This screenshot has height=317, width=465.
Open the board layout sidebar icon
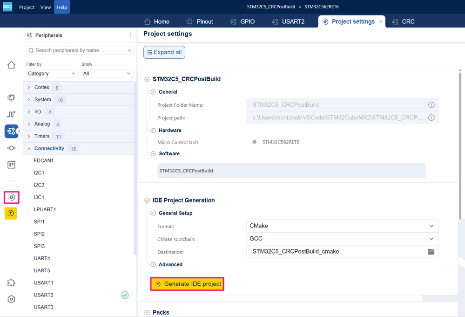tap(11, 165)
